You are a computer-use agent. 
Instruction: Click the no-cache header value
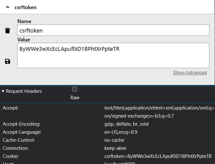click(x=114, y=140)
